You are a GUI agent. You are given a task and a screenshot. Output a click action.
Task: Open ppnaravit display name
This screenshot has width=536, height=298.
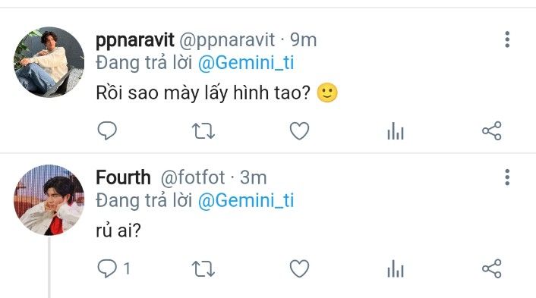click(134, 40)
